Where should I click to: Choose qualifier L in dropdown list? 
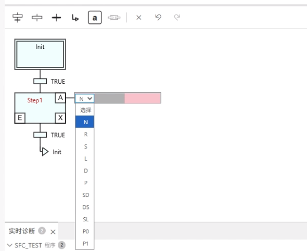tap(85, 158)
